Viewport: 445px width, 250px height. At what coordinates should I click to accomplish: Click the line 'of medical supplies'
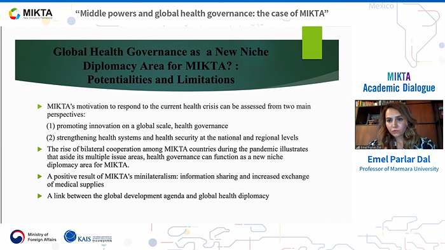76,185
